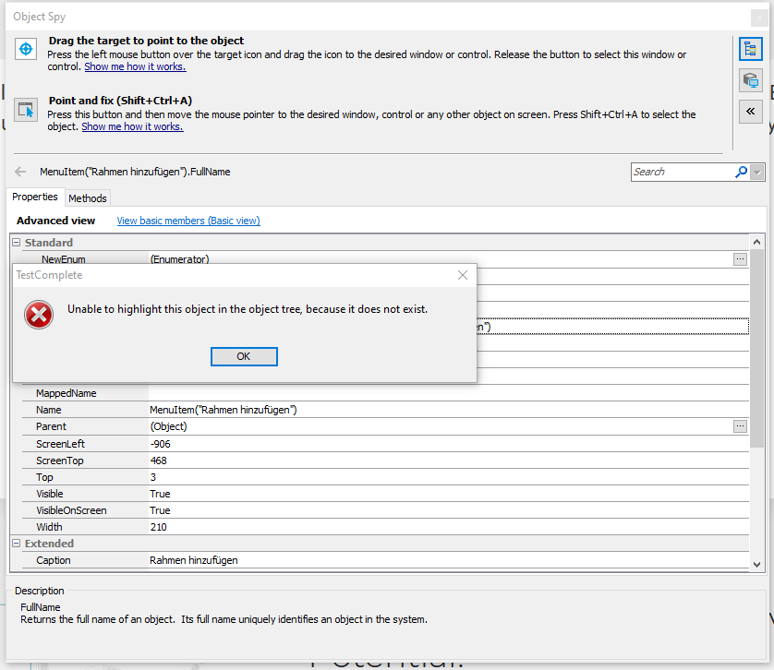Go back using the left arrow icon
Viewport: 774px width, 670px height.
[x=20, y=172]
